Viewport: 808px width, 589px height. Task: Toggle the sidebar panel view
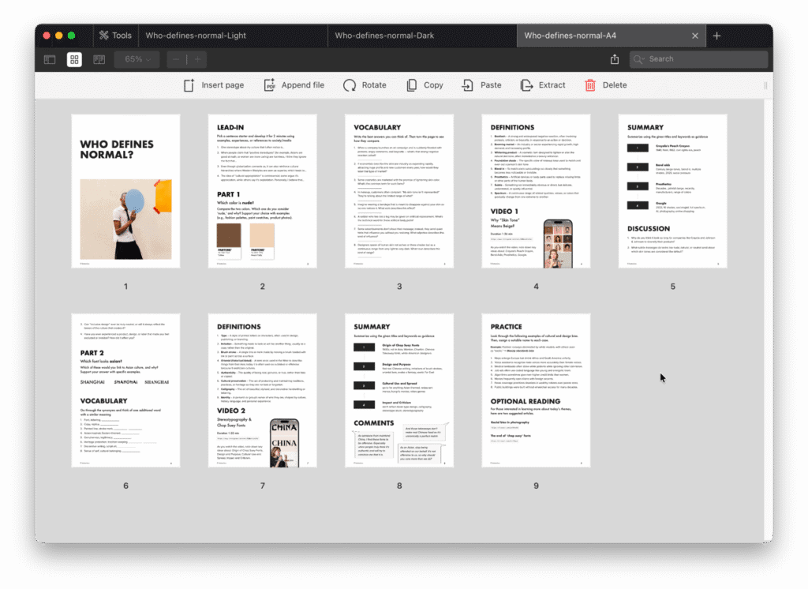point(50,59)
